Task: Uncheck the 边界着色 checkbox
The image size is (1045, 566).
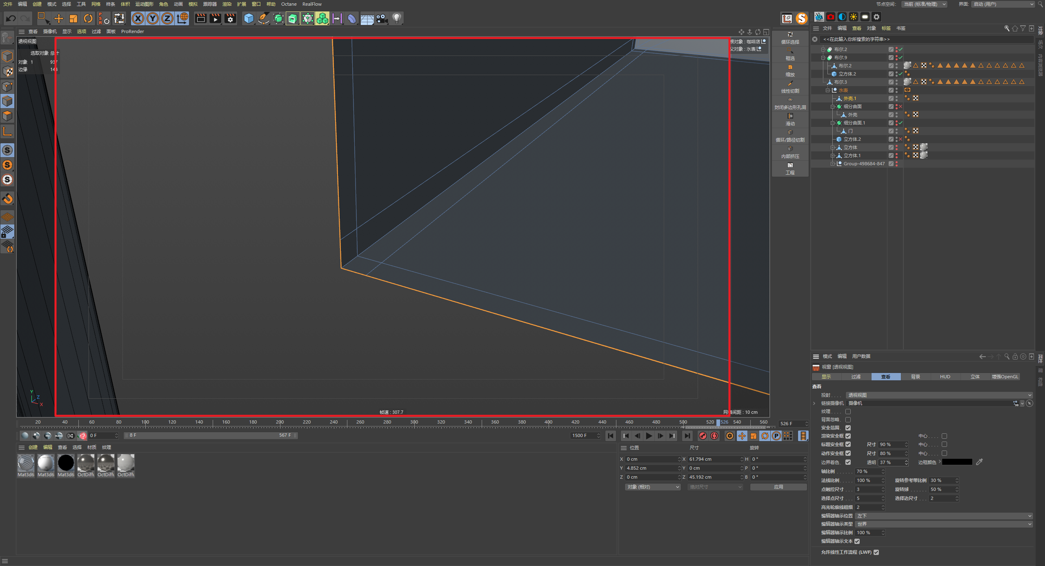Action: (x=848, y=462)
